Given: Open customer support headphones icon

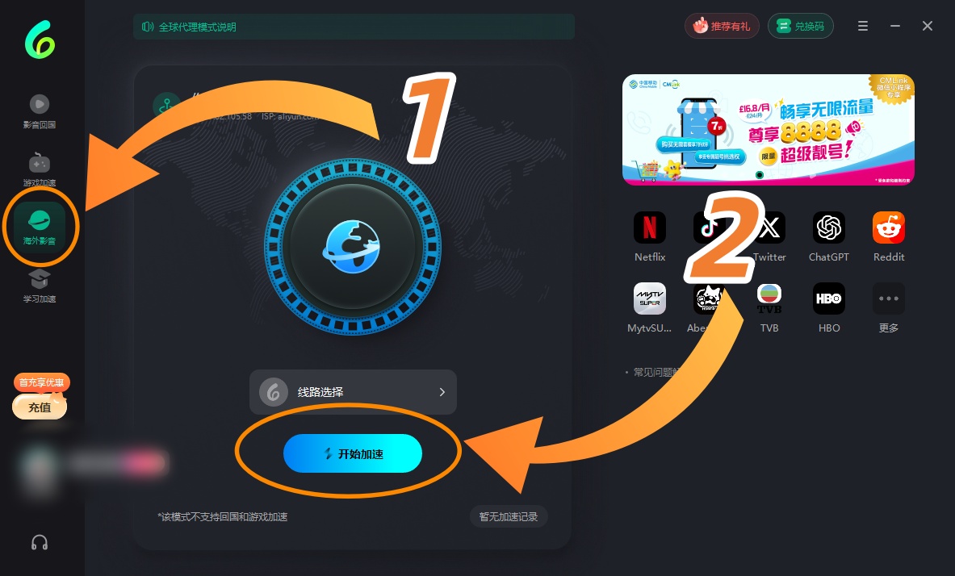Looking at the screenshot, I should click(x=40, y=542).
